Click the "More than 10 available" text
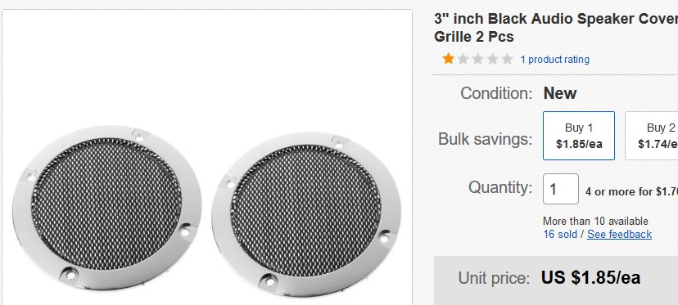 pyautogui.click(x=595, y=222)
